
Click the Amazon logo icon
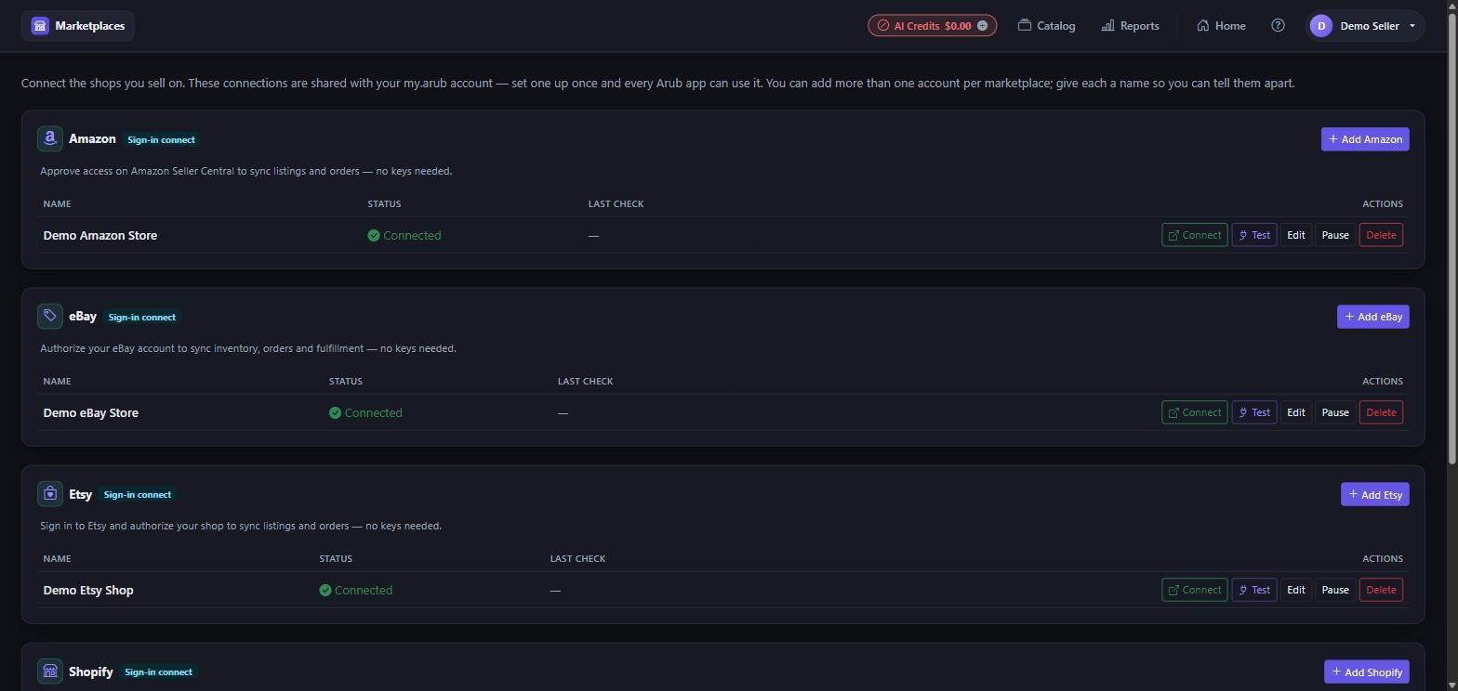coord(50,138)
